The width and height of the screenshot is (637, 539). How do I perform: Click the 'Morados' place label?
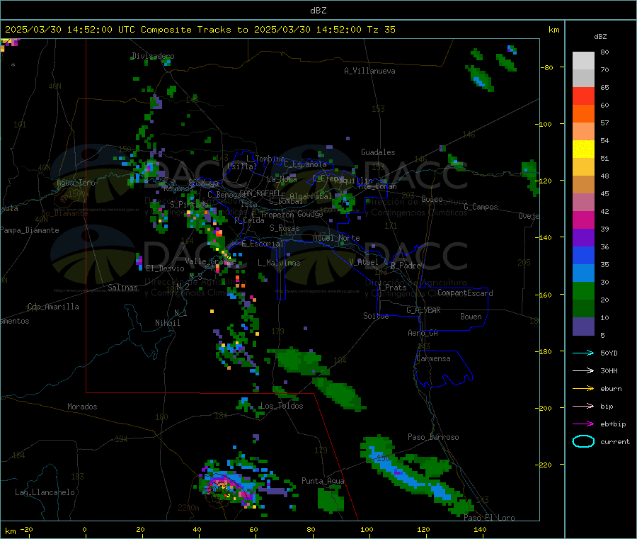(82, 407)
